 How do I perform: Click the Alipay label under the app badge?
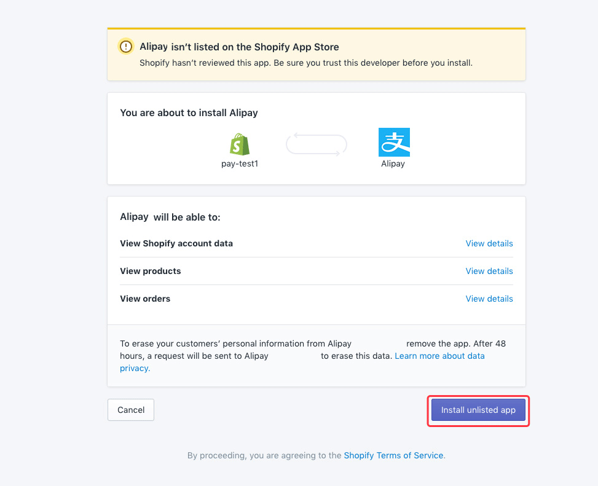tap(393, 163)
